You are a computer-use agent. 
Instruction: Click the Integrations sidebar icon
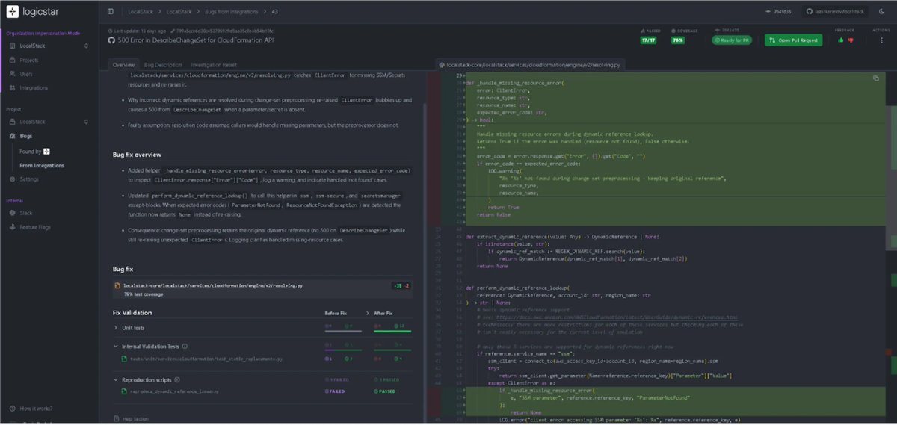coord(12,87)
